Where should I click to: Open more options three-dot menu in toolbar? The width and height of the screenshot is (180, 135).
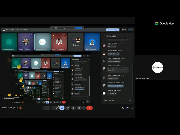84,108
